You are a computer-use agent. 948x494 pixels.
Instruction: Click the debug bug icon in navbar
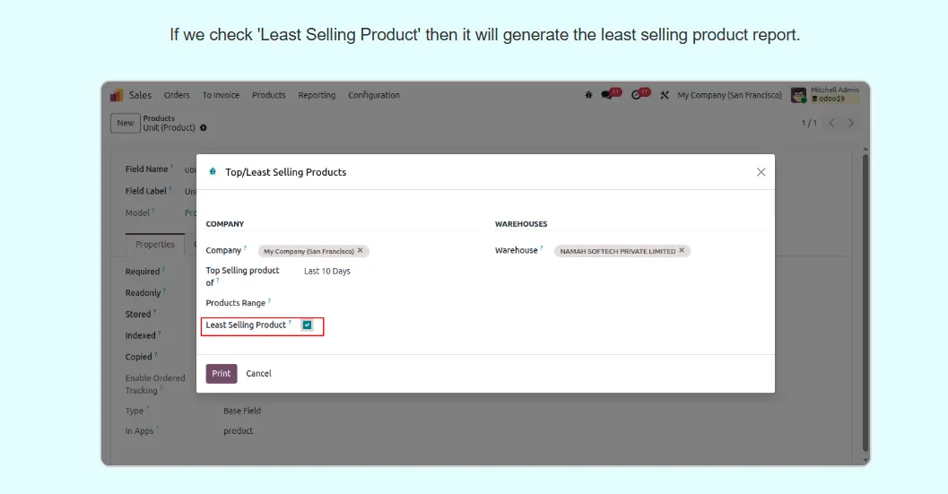click(588, 95)
